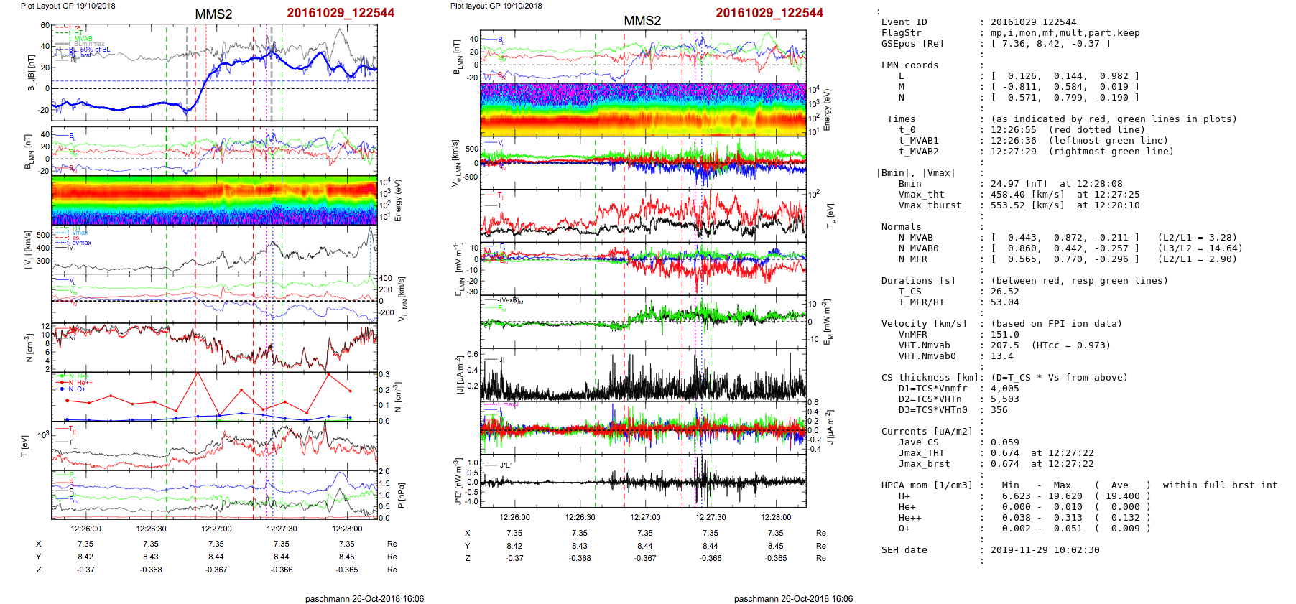Click the 'Velocity [km/s]' heading
Screen dimensions: 1296x604
click(x=924, y=324)
